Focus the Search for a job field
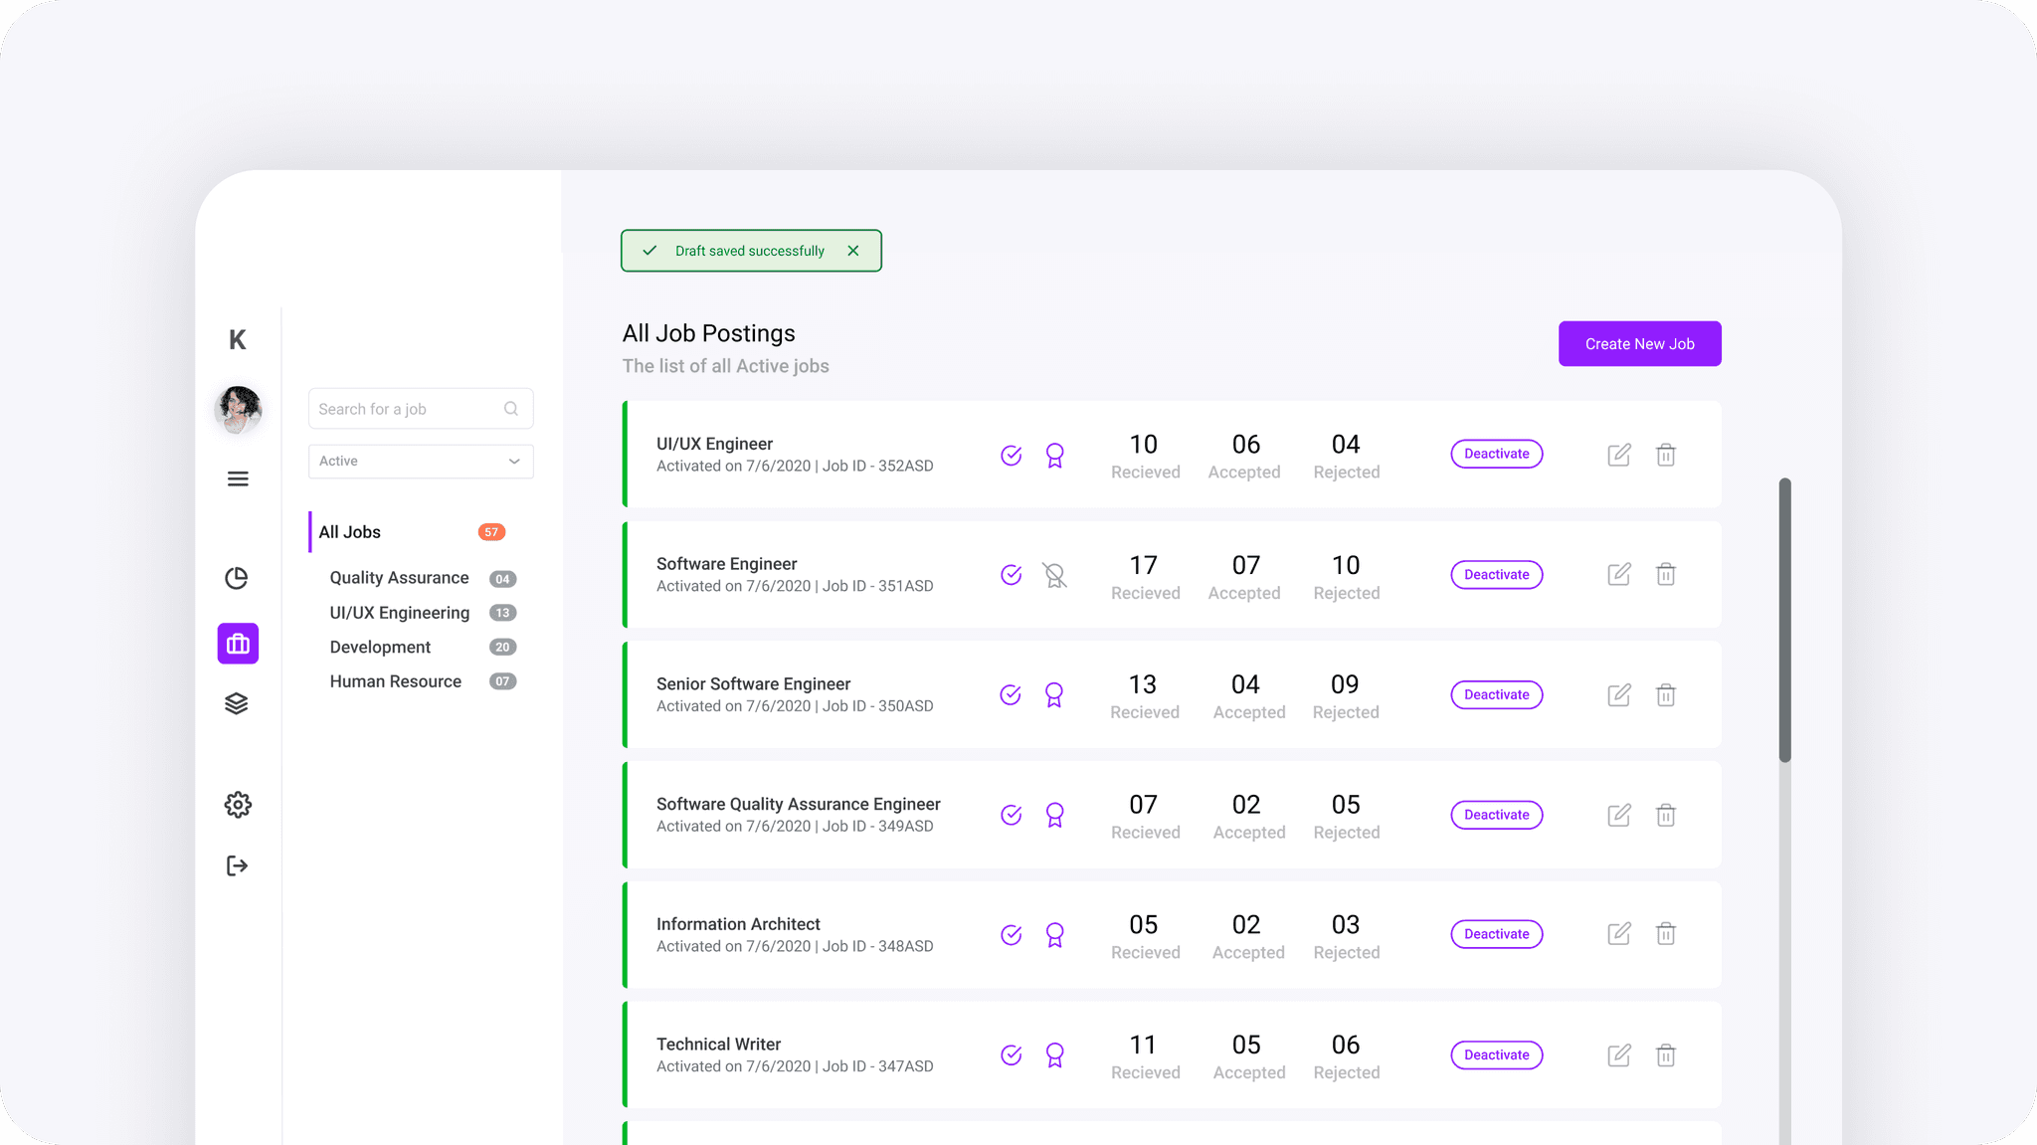The image size is (2037, 1145). (x=421, y=409)
